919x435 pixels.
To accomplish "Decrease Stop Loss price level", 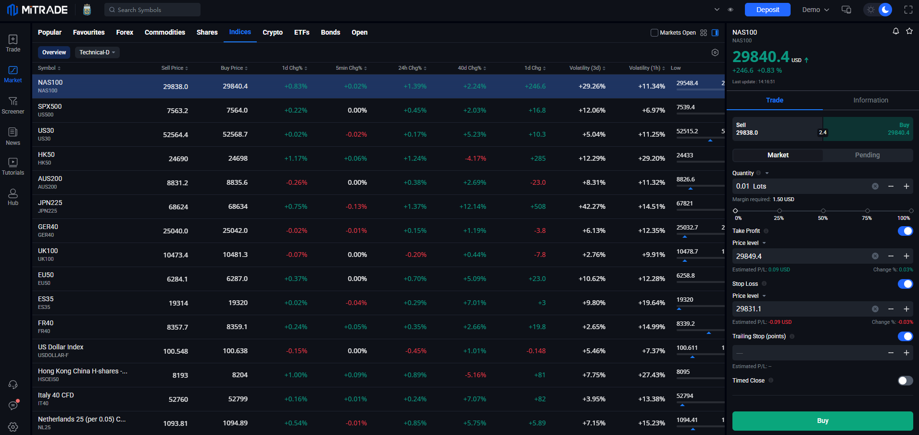I will [891, 309].
